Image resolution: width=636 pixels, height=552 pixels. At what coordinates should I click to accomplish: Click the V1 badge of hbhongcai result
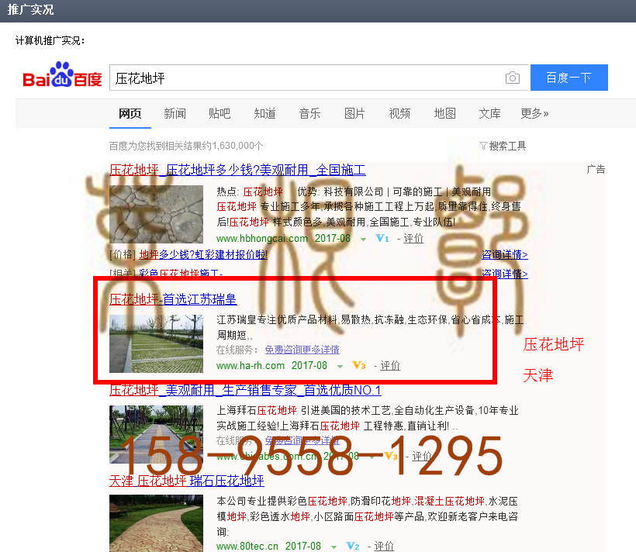382,239
